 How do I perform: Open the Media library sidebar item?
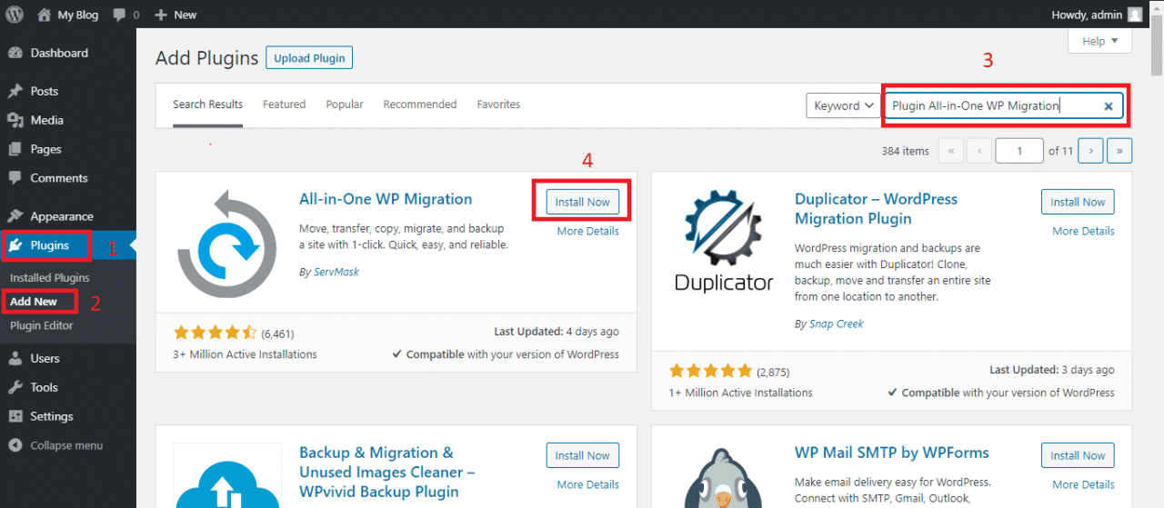click(46, 120)
